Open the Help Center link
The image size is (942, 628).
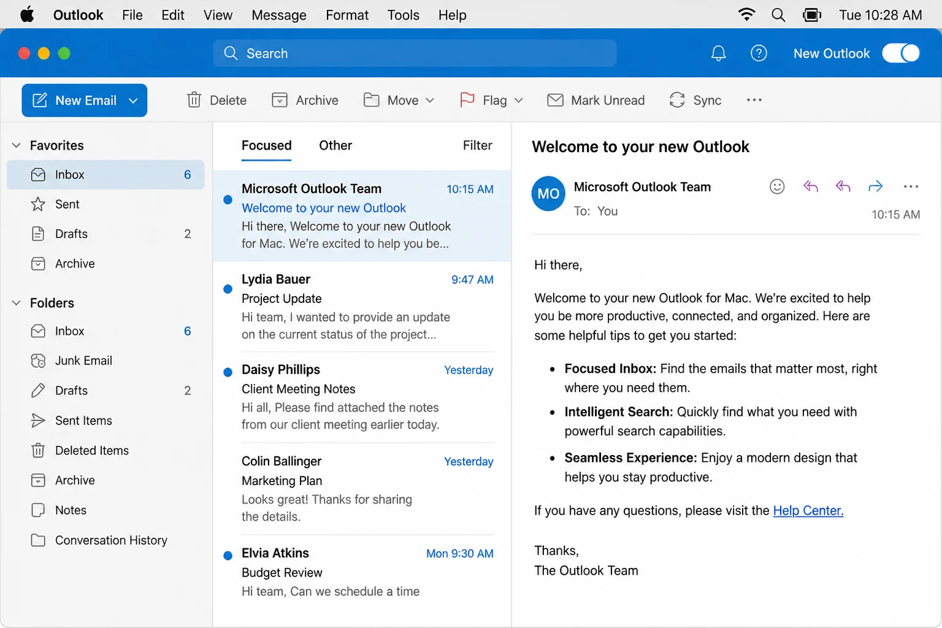coord(808,510)
